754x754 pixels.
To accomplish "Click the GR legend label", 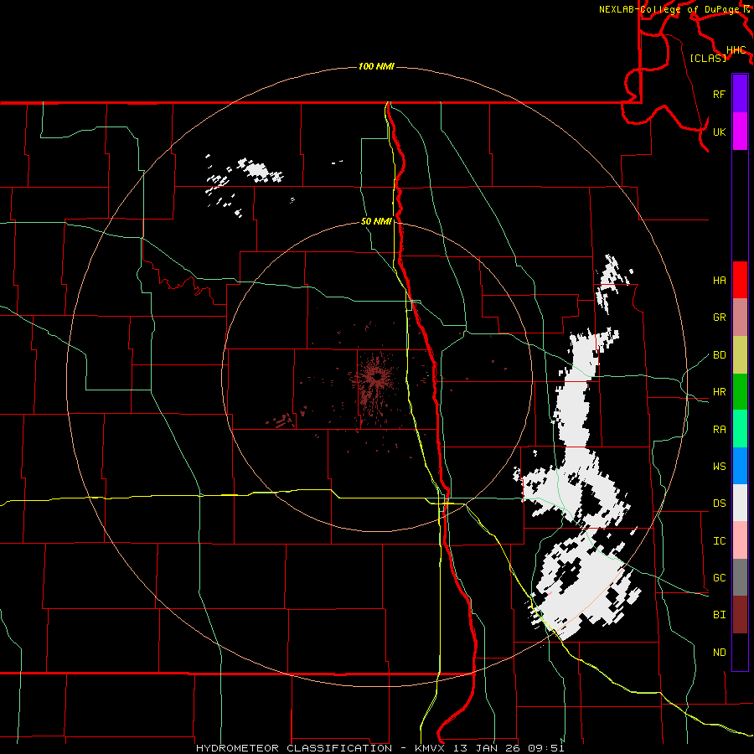I will pos(719,318).
